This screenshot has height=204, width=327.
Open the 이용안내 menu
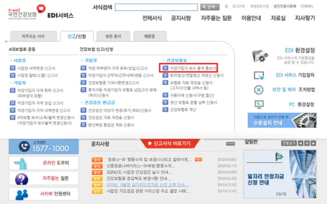[x=251, y=18]
